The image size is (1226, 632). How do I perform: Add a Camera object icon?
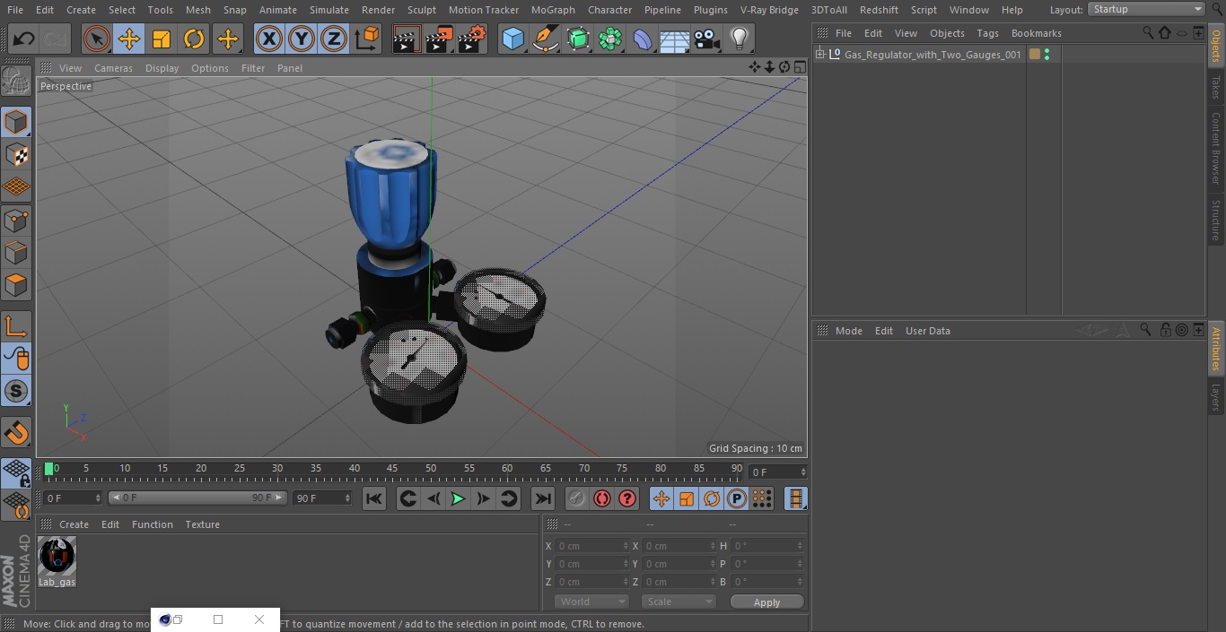click(706, 39)
